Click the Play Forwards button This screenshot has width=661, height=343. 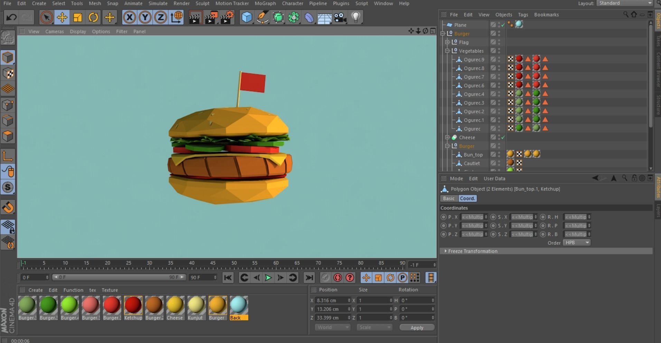point(268,278)
